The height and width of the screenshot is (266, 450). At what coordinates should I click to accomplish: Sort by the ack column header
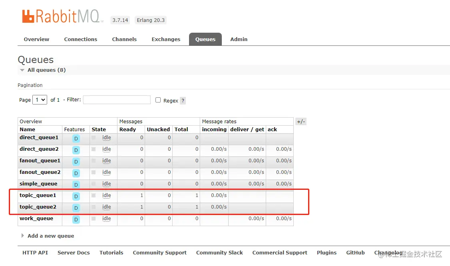tap(272, 130)
